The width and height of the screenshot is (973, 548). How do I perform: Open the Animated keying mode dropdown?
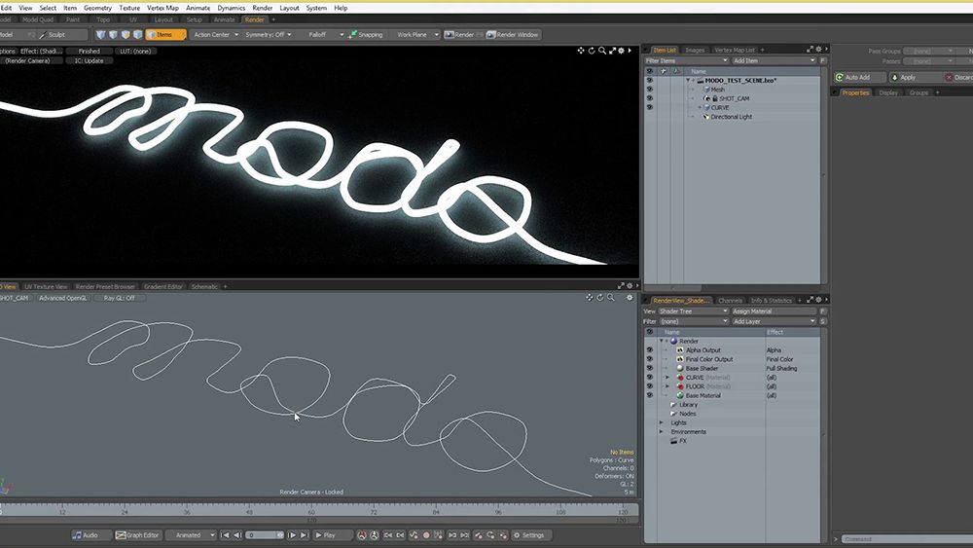pos(191,535)
